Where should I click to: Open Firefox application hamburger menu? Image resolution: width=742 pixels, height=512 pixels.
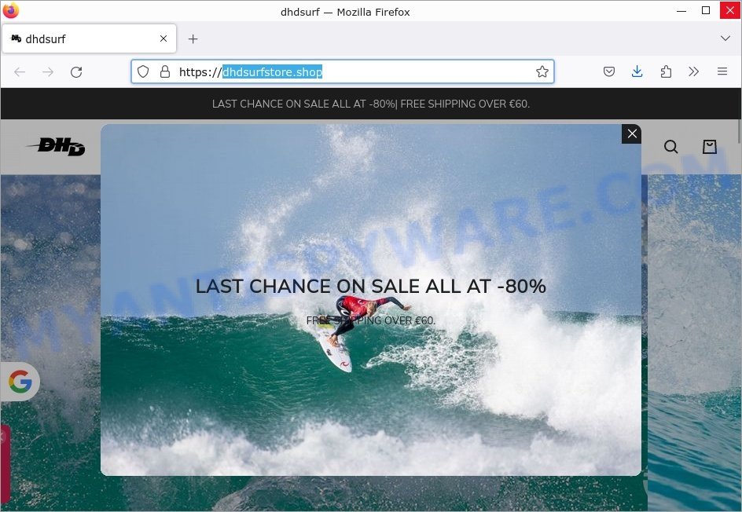tap(722, 71)
